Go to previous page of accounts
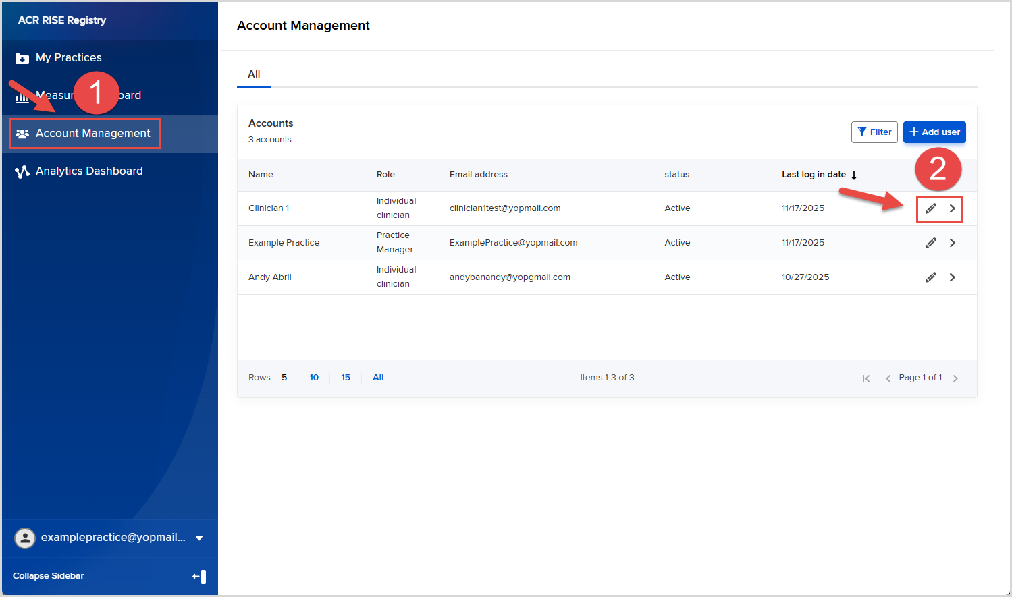This screenshot has width=1012, height=597. click(x=888, y=378)
